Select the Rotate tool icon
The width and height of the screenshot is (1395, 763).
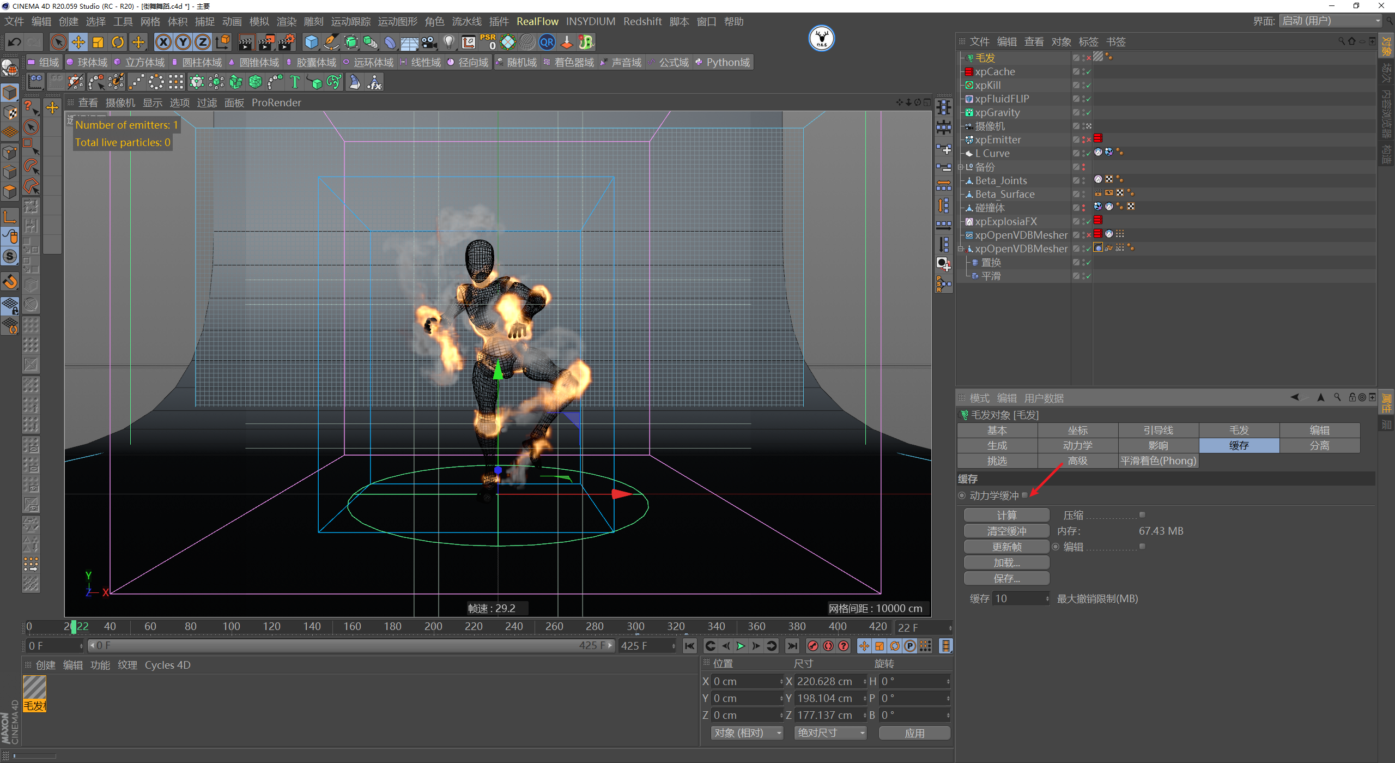[118, 42]
